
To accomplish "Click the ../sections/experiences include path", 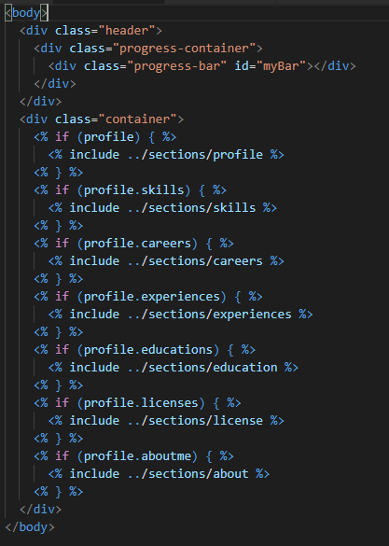I will tap(209, 315).
